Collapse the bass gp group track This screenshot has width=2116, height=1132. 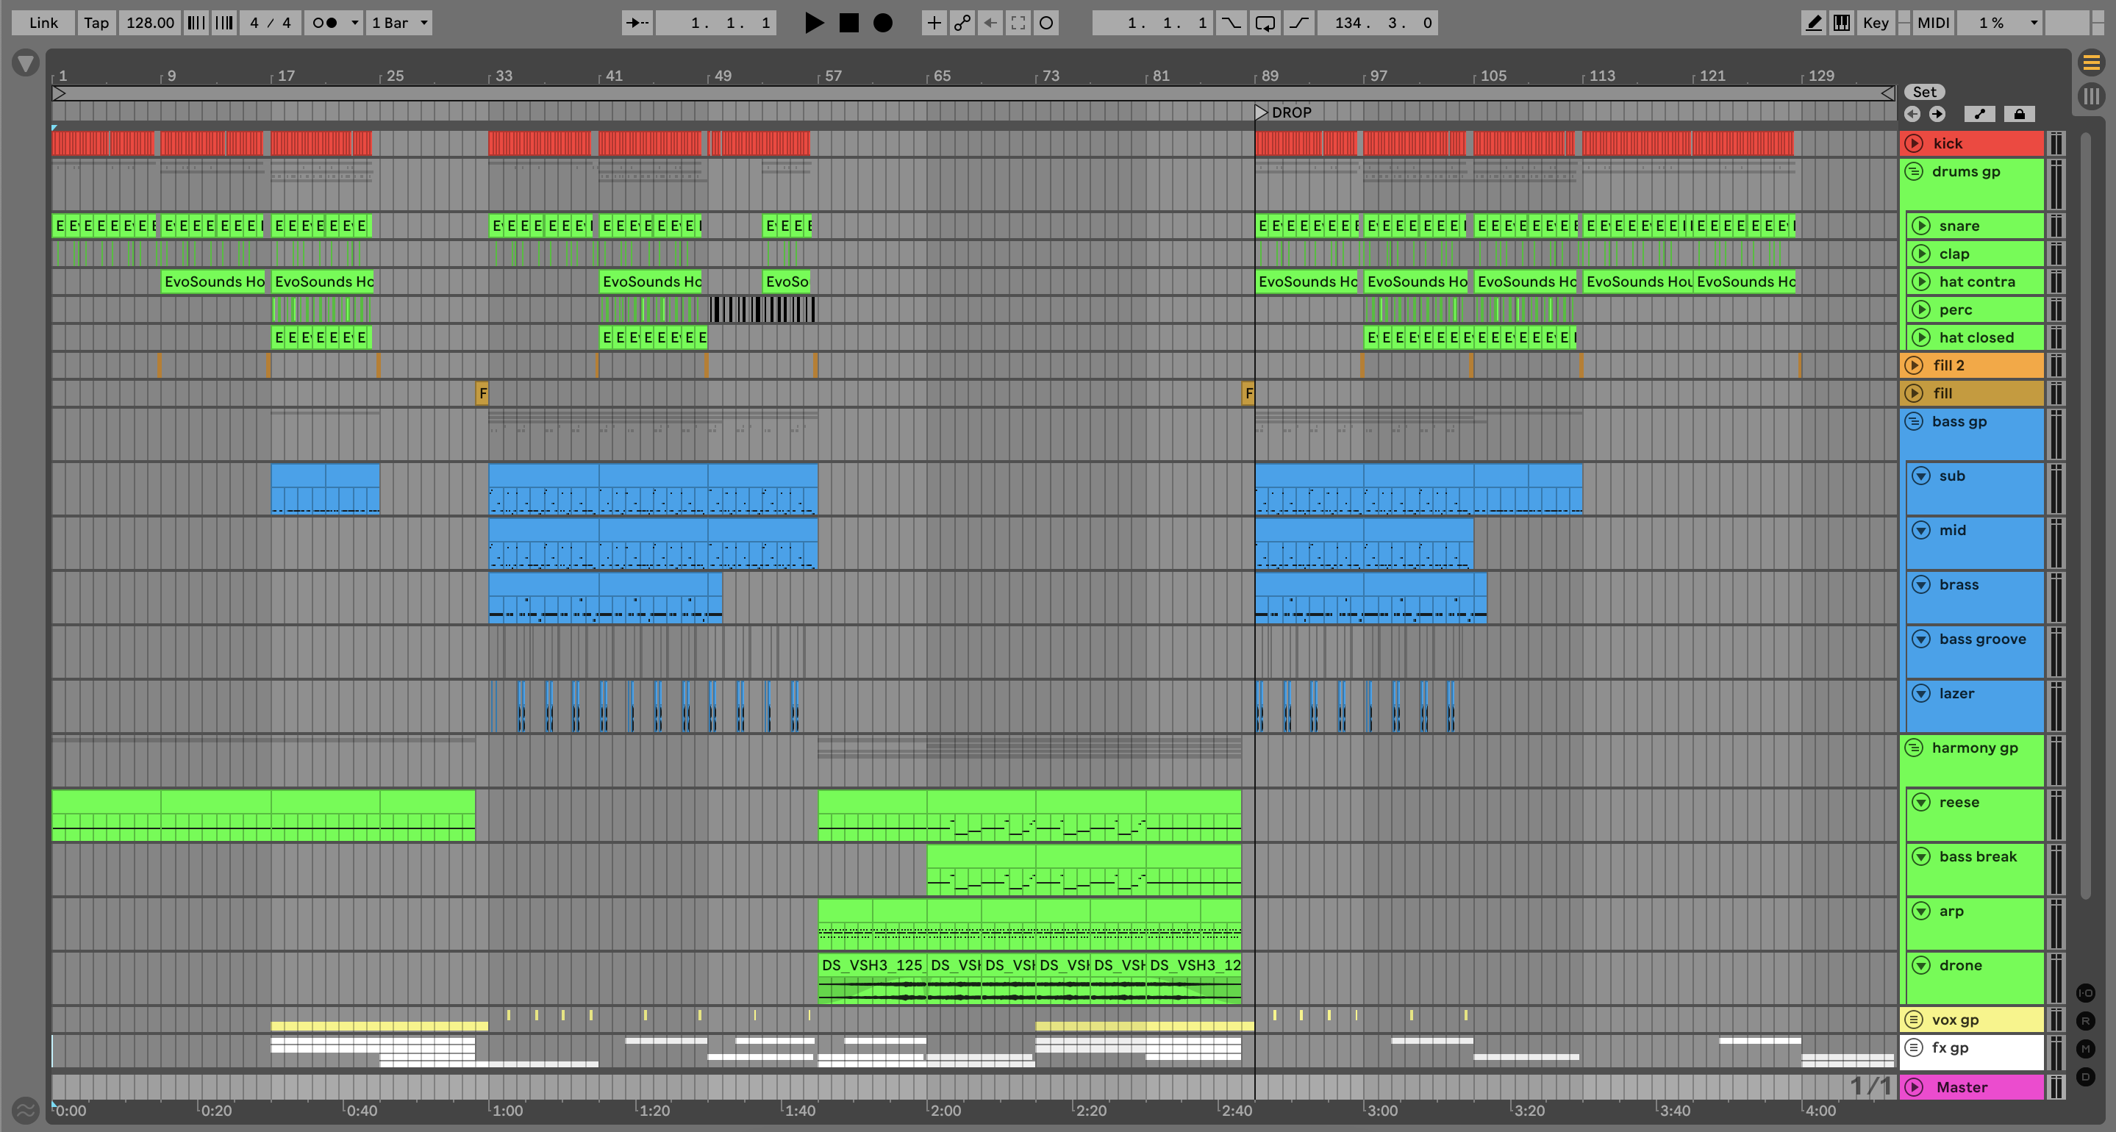pos(1915,421)
